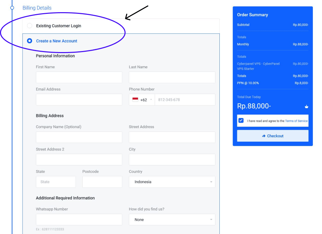322x234 pixels.
Task: Click the Checkout button
Action: click(272, 136)
